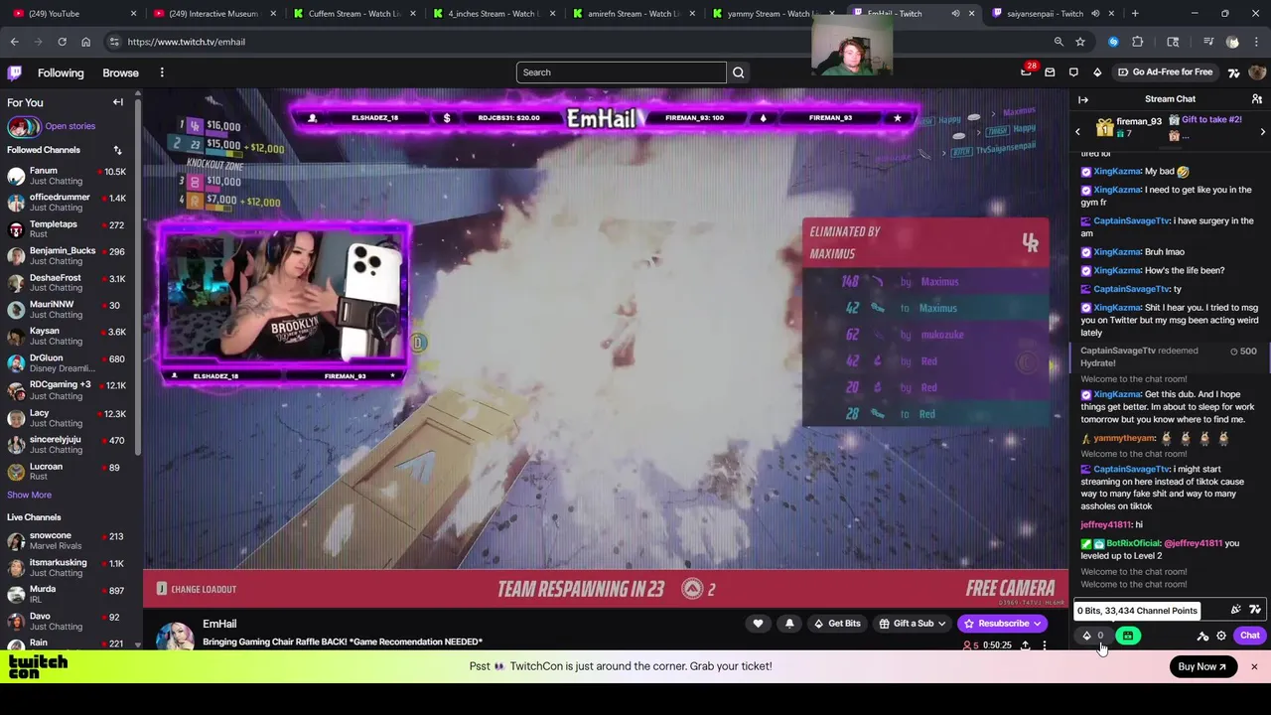The image size is (1271, 715).
Task: Expand followed channels with Show More
Action: click(29, 495)
